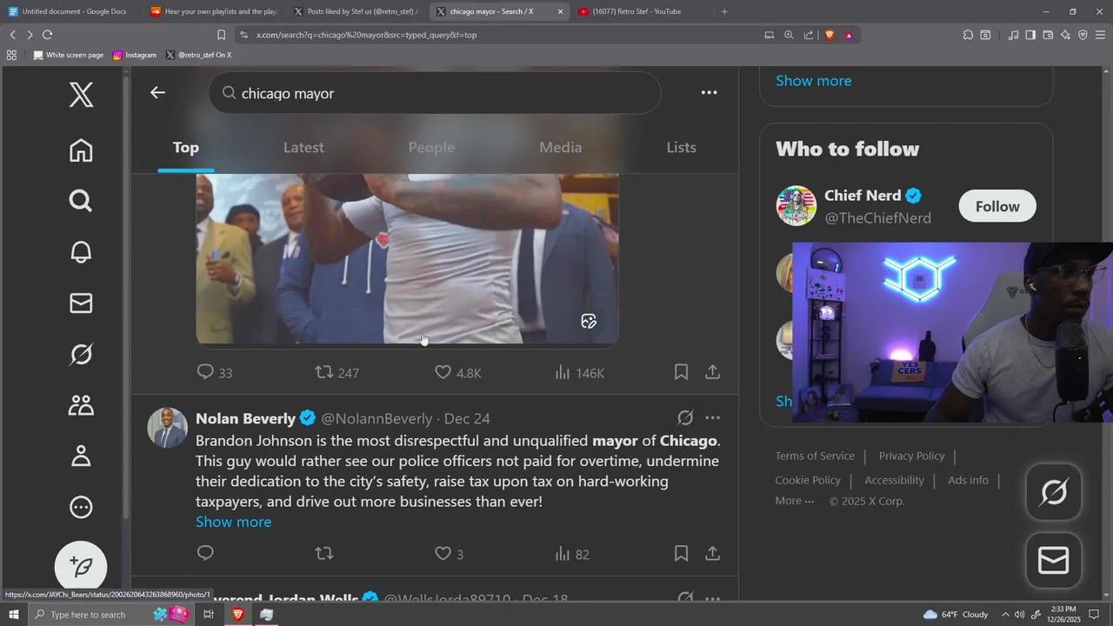View analytics of post with 82 views
Screen dimensions: 1113x626
tap(571, 553)
